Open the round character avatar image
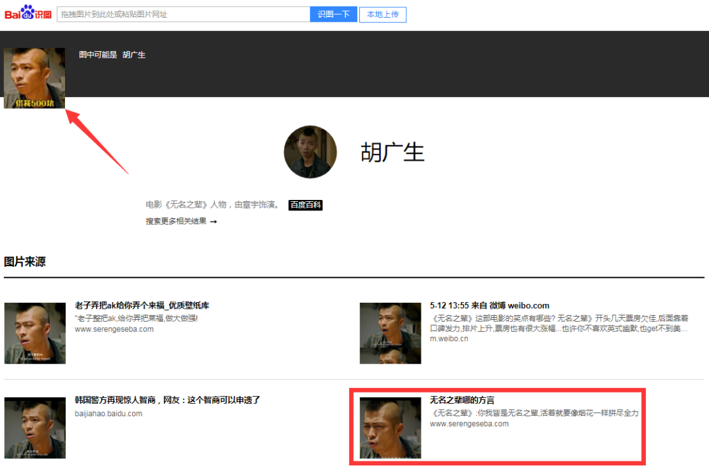 pos(310,152)
